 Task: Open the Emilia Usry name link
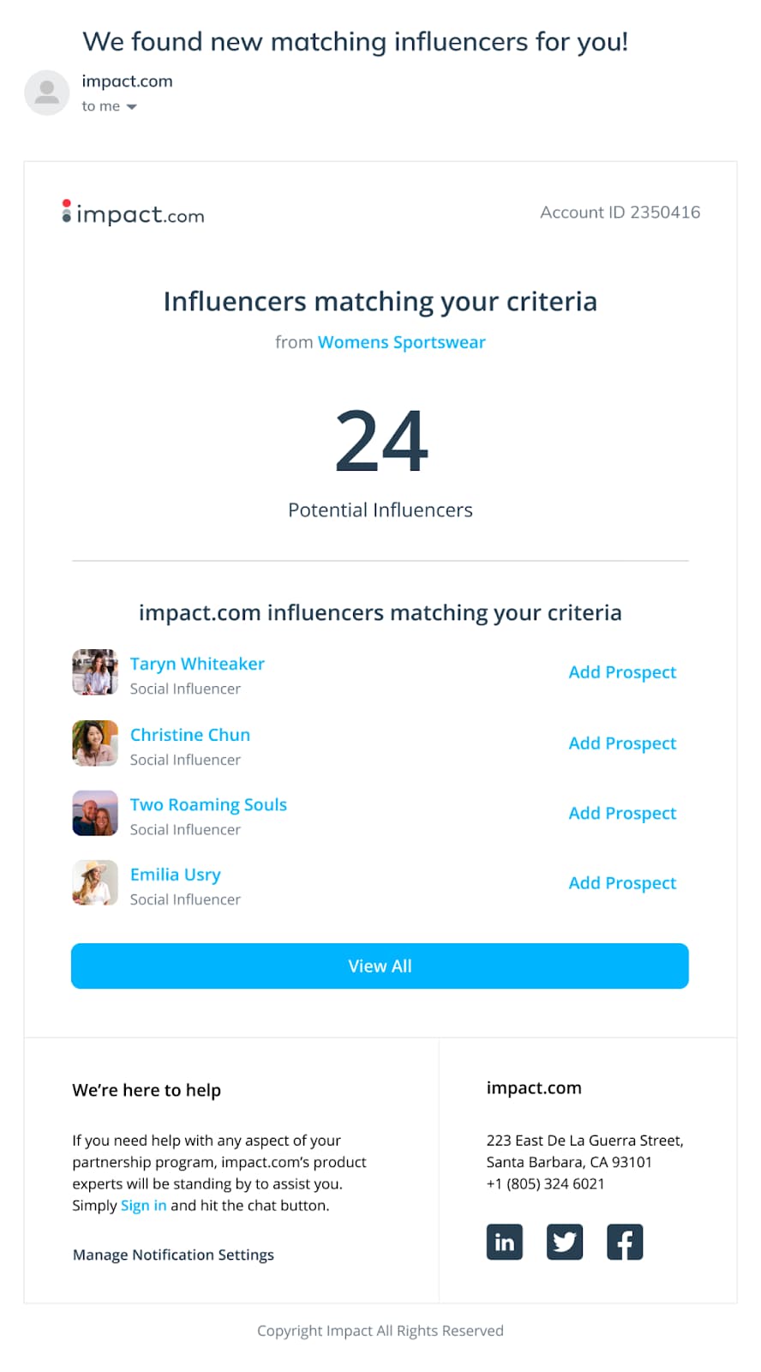[176, 875]
